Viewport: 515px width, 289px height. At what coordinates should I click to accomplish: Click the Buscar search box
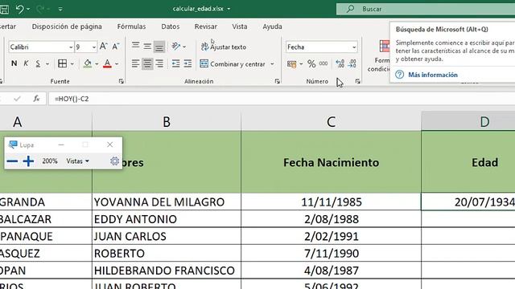[426, 9]
